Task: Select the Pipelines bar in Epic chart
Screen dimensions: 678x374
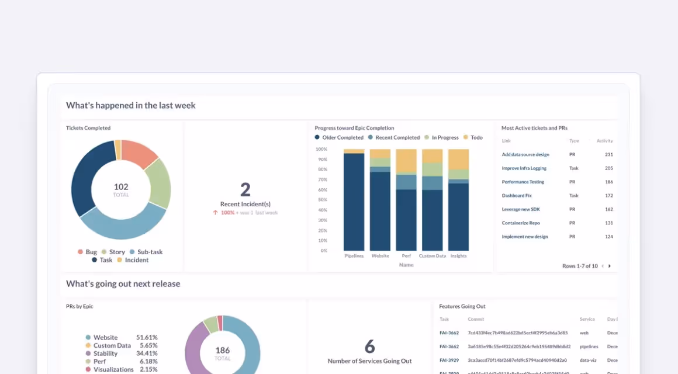Action: point(354,200)
